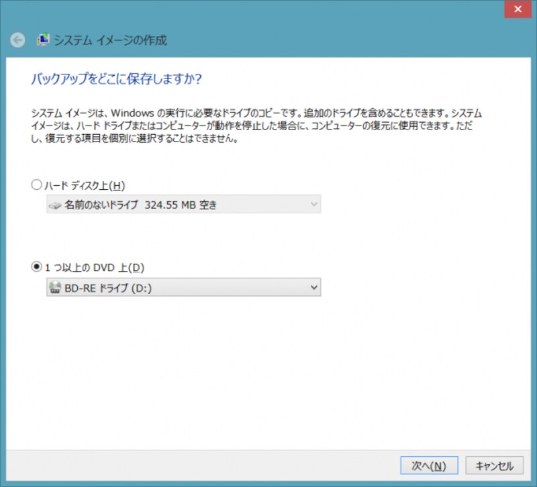Click the back arrow button
This screenshot has height=487, width=537.
[x=17, y=40]
